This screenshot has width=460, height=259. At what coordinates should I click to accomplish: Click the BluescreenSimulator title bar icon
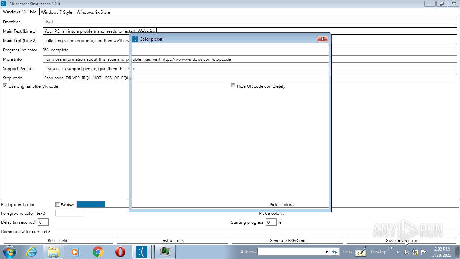point(4,4)
